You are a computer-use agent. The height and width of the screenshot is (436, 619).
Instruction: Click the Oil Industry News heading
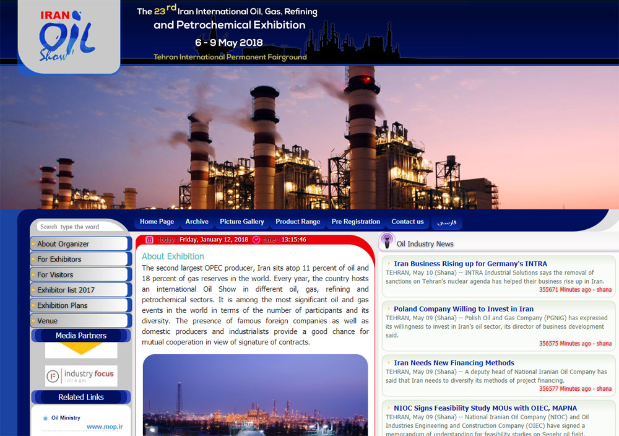[x=425, y=244]
